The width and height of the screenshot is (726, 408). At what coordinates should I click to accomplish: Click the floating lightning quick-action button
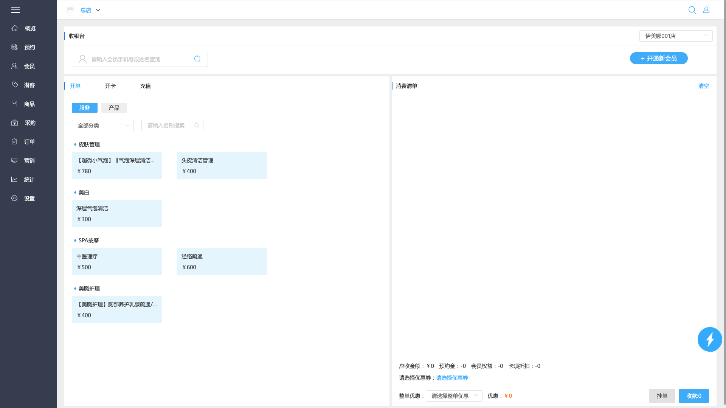coord(710,339)
